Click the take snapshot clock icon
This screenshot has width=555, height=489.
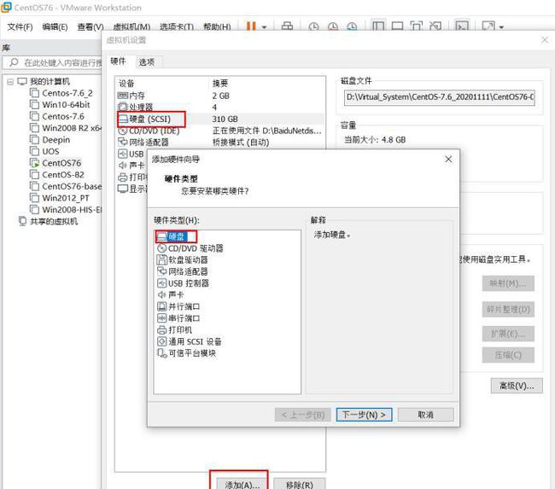313,26
